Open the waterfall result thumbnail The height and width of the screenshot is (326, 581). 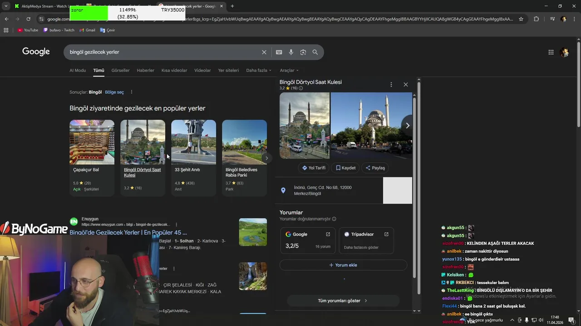point(253,276)
